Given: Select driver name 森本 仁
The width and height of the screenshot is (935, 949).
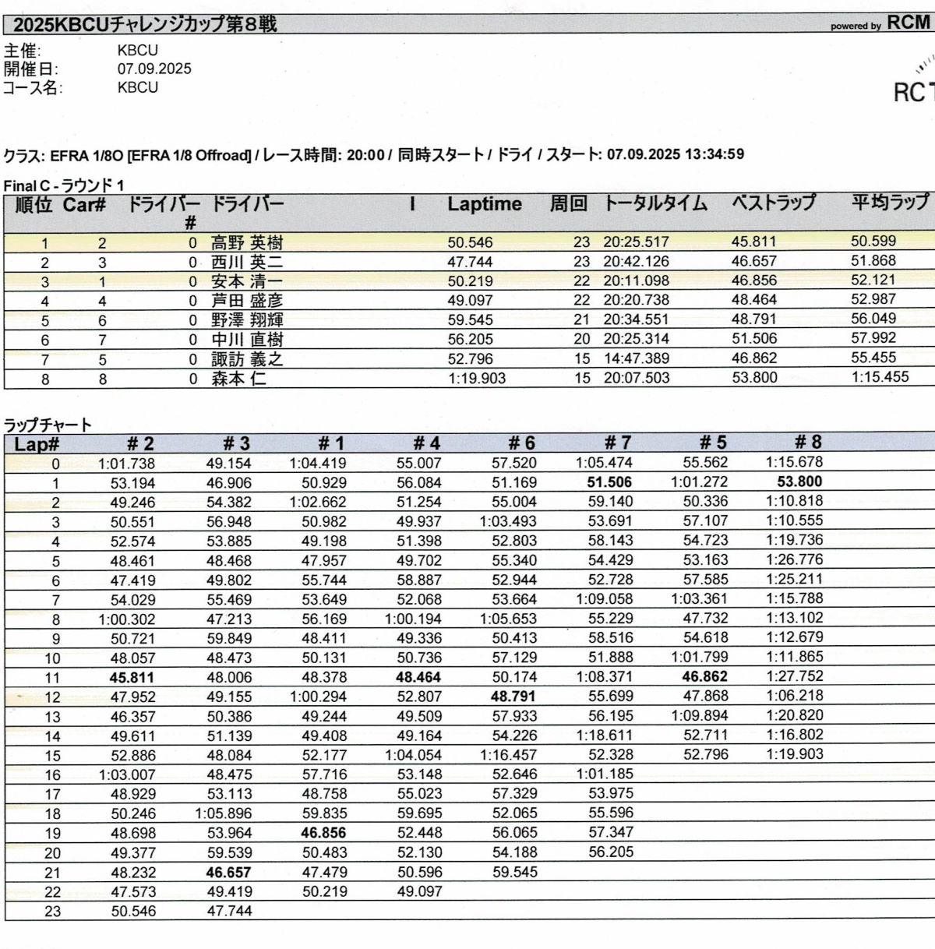Looking at the screenshot, I should click(238, 379).
